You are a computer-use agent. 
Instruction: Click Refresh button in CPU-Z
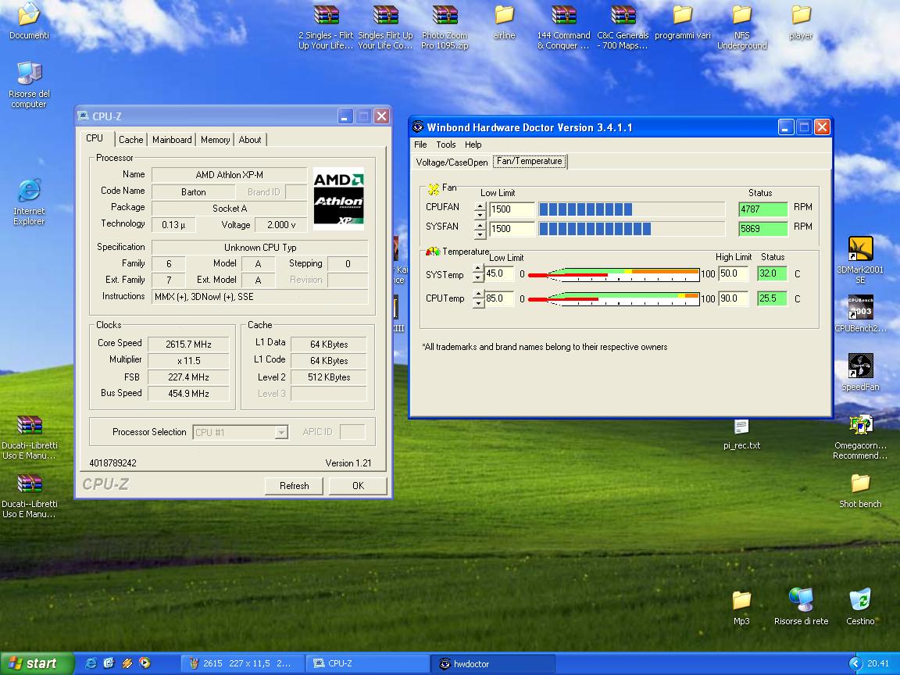(x=294, y=486)
